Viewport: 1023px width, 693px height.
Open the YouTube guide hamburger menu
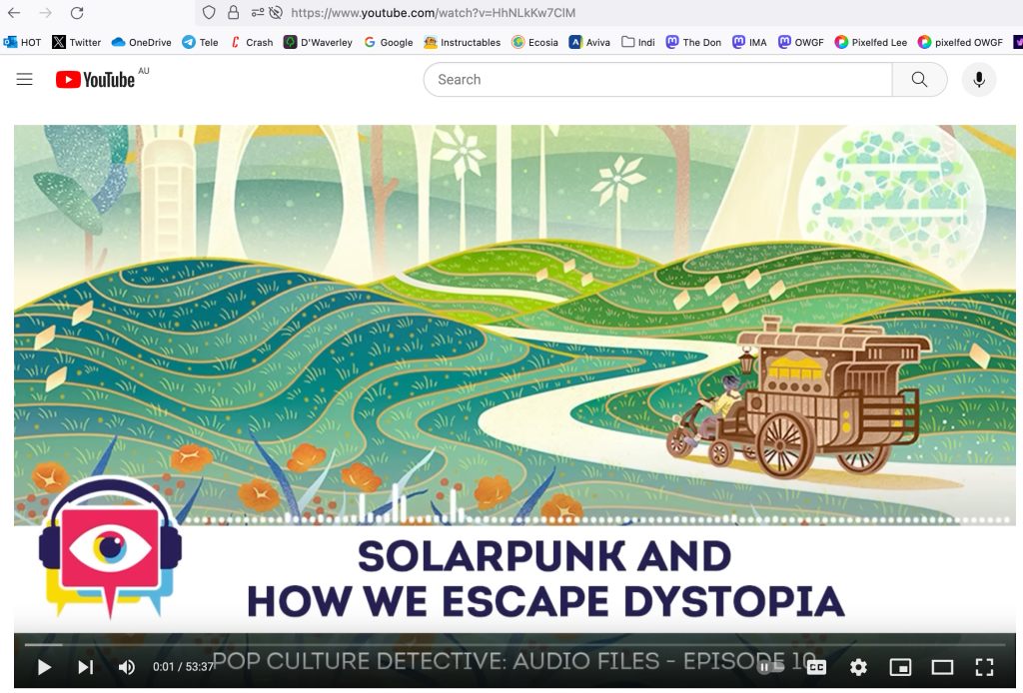pyautogui.click(x=24, y=79)
